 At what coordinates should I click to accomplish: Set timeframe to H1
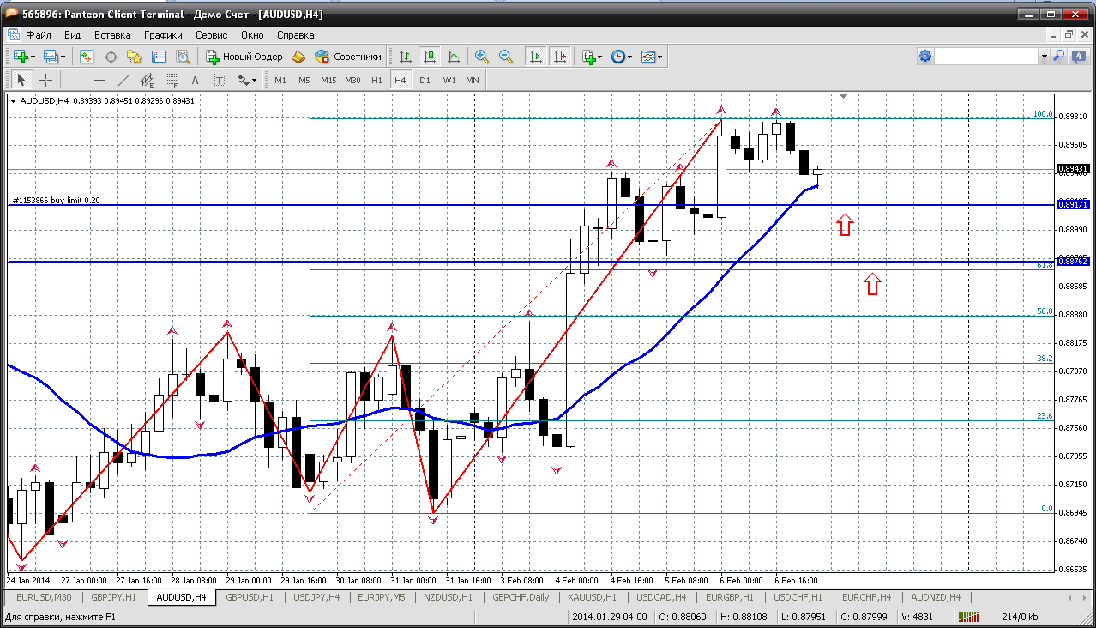[376, 80]
